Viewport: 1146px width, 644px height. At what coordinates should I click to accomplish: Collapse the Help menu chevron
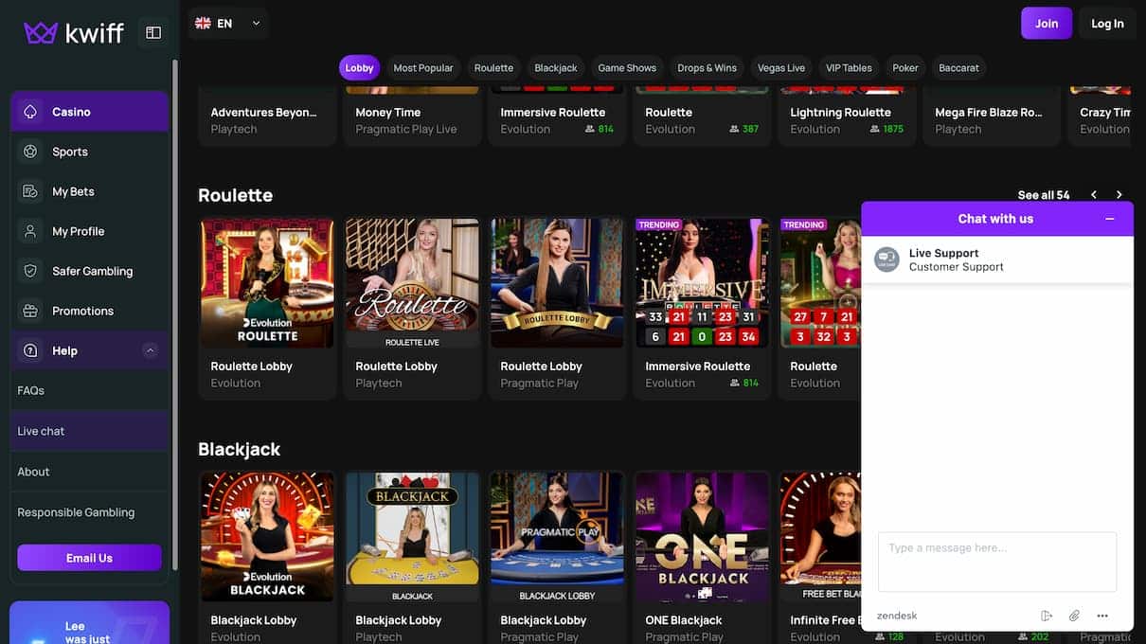150,350
